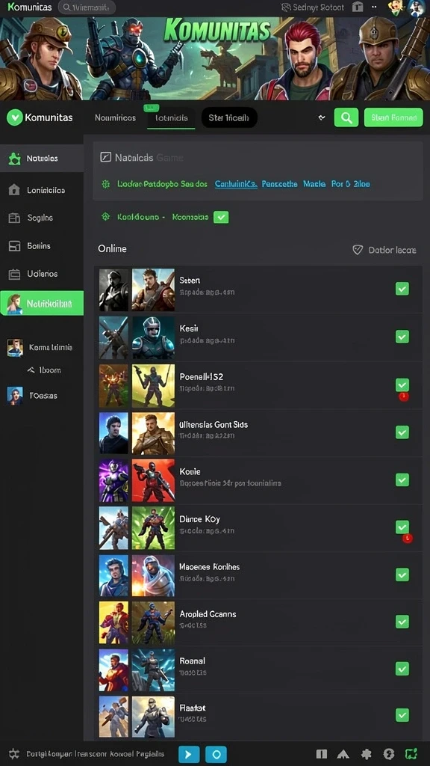Click the green Sisan Fonned button
430x766 pixels.
coord(393,117)
